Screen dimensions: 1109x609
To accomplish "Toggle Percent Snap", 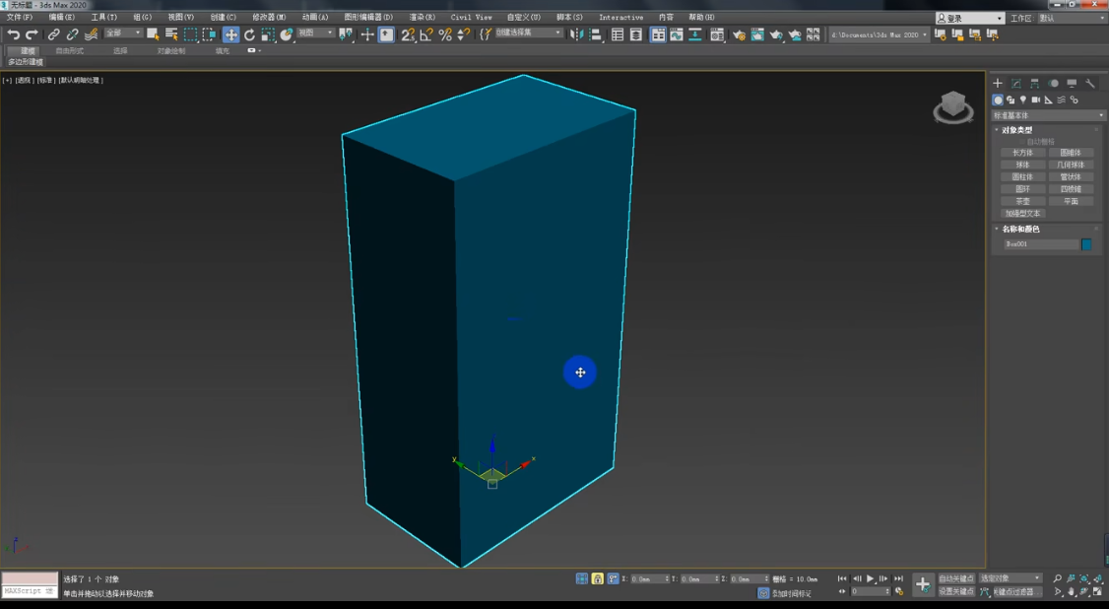I will pos(445,34).
